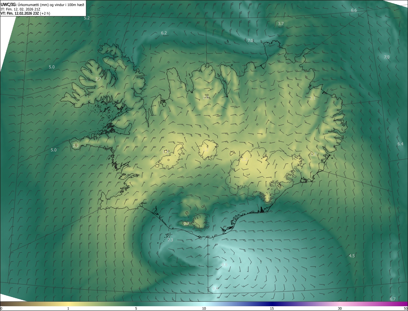Select the 'VT: Fim. 12.02.2026 23Z (+2 h)' line
Viewport: 408px width, 311px height.
(x=25, y=13)
